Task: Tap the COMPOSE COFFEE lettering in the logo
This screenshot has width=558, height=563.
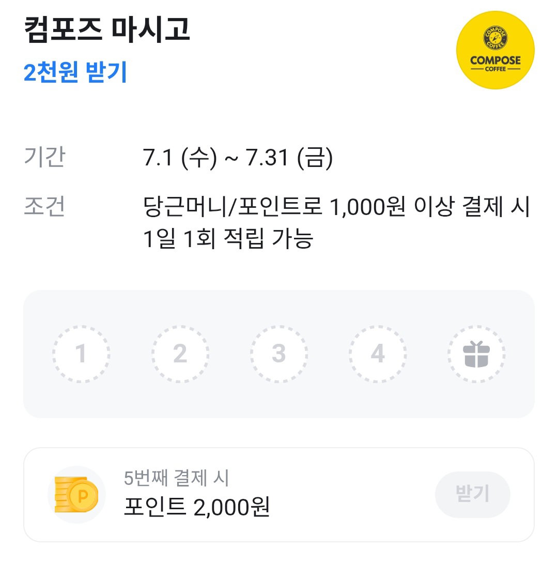Action: coord(495,63)
